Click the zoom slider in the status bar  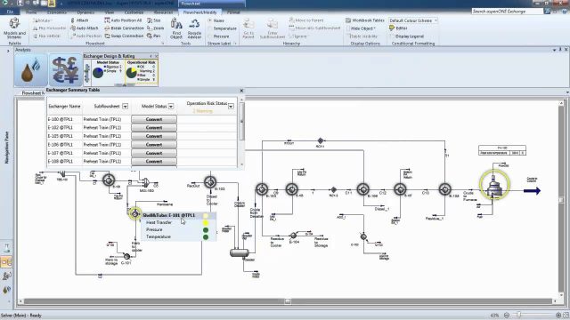[x=519, y=315]
